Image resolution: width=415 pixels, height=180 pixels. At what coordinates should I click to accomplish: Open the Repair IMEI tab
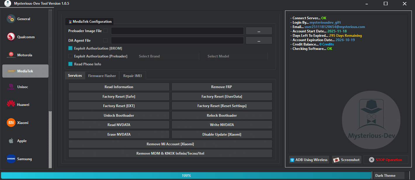click(132, 76)
